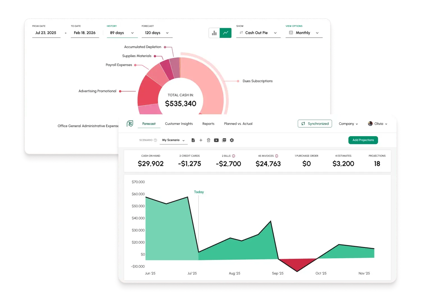Screen dimensions: 421x300
Task: Open the My Scenario dropdown
Action: point(173,140)
